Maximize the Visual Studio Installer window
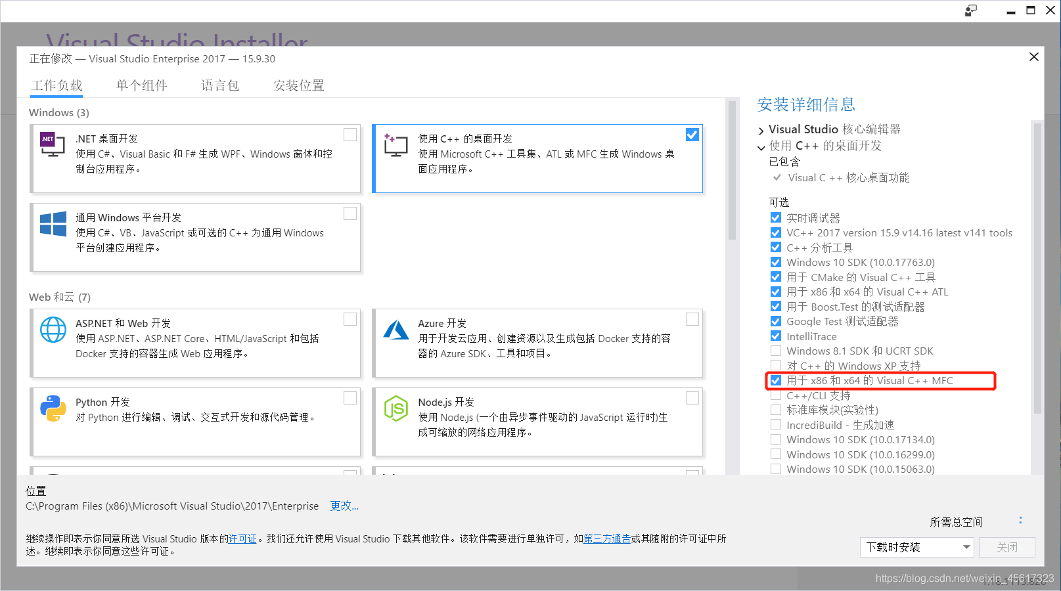The height and width of the screenshot is (591, 1061). click(x=1031, y=11)
